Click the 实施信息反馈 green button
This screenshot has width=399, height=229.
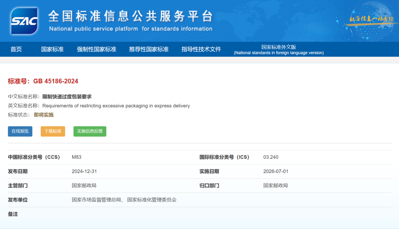tap(90, 131)
